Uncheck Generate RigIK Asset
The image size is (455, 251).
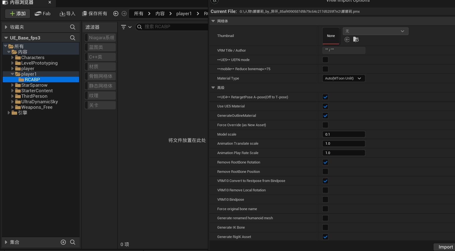click(x=325, y=237)
